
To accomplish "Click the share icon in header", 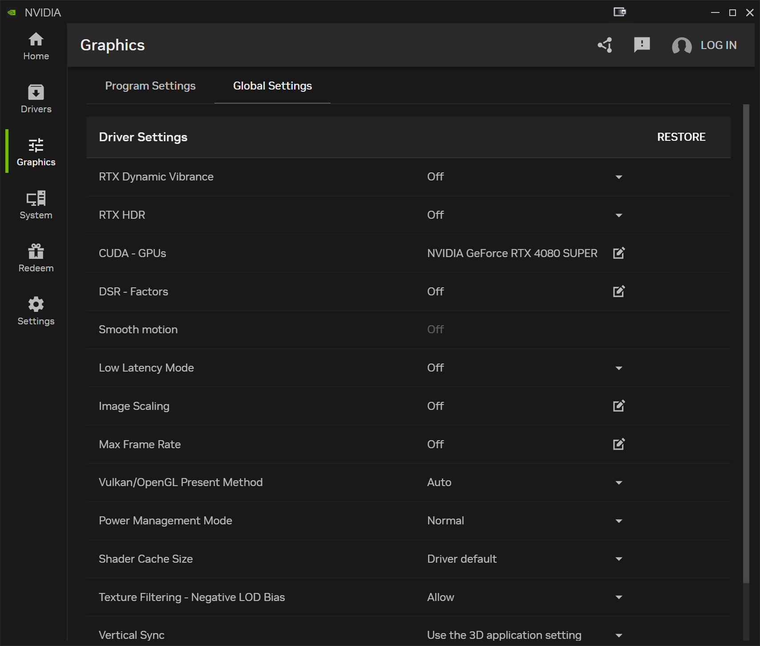I will coord(605,45).
